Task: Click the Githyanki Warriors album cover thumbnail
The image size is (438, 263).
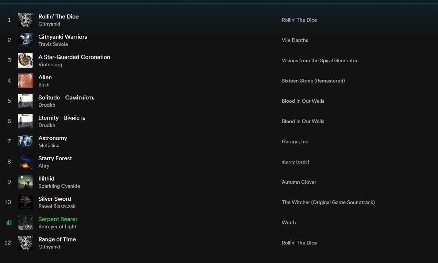Action: tap(25, 40)
